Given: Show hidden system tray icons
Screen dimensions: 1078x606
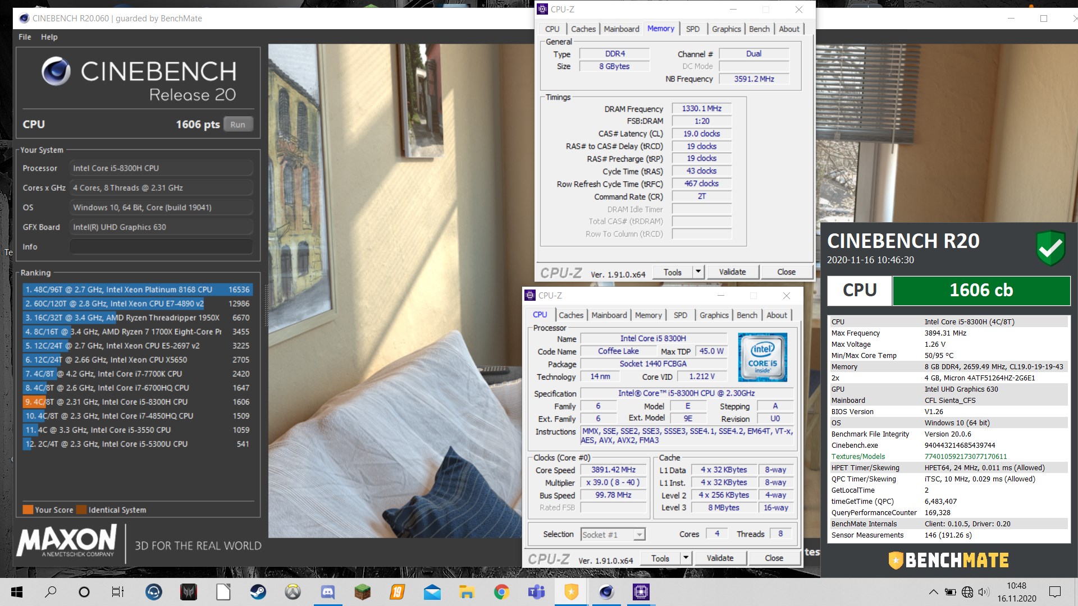Looking at the screenshot, I should coord(933,592).
